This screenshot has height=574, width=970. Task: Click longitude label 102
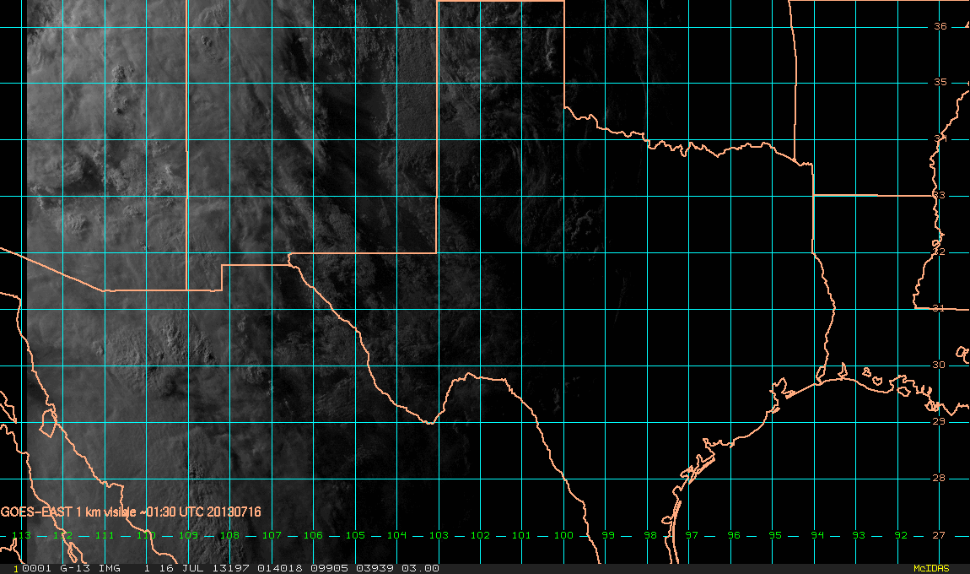[480, 535]
